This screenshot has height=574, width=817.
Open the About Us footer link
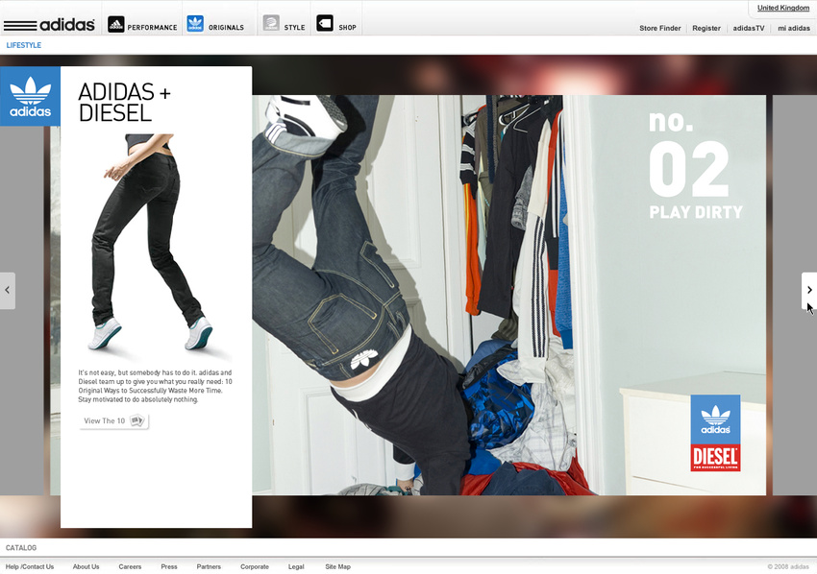coord(86,566)
